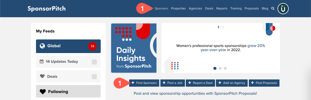Click the handshake icon next to Deals
This screenshot has height=100, width=311.
point(42,76)
